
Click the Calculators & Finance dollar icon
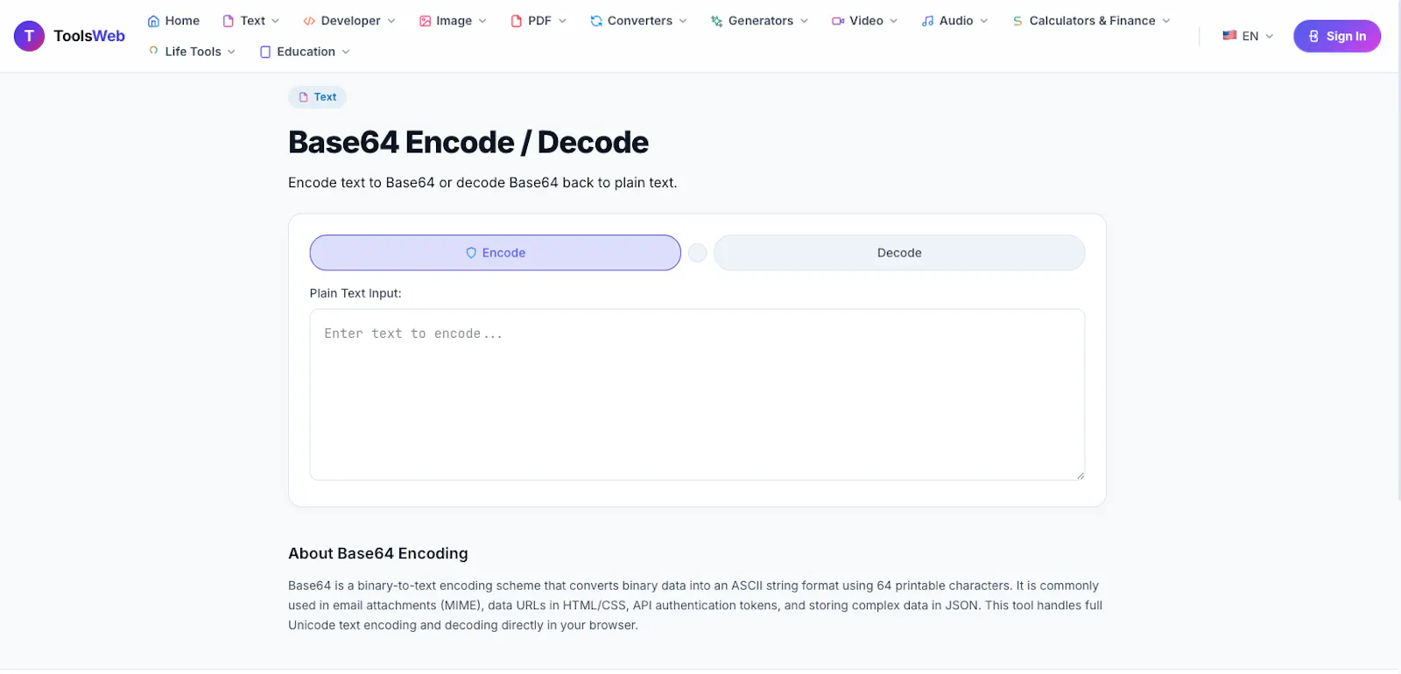(x=1017, y=21)
